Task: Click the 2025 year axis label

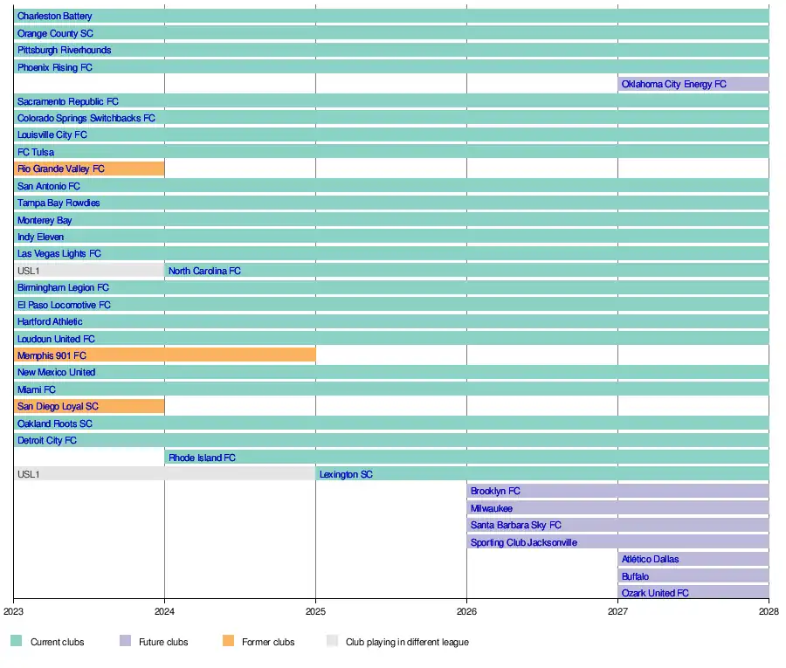Action: (x=315, y=612)
